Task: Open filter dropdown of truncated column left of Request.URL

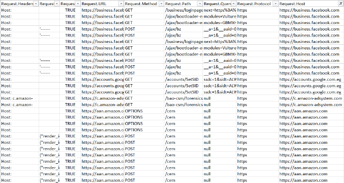Action: pos(78,4)
